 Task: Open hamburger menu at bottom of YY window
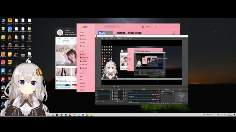(57, 87)
